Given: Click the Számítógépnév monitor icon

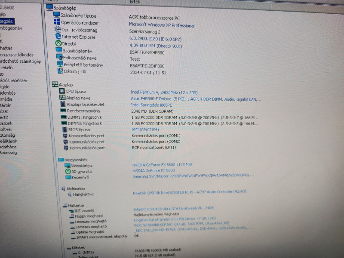Looking at the screenshot, I should [x=59, y=50].
